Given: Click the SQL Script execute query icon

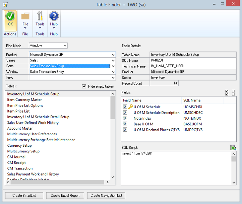Looking at the screenshot, I should tap(233, 148).
